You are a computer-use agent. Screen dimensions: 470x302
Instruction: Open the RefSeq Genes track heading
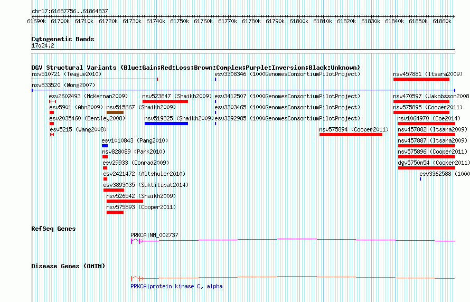pyautogui.click(x=53, y=229)
